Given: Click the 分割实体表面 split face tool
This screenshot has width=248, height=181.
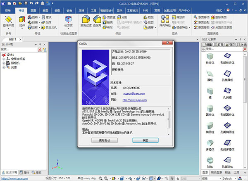Looking at the screenshot, I should (222, 27).
